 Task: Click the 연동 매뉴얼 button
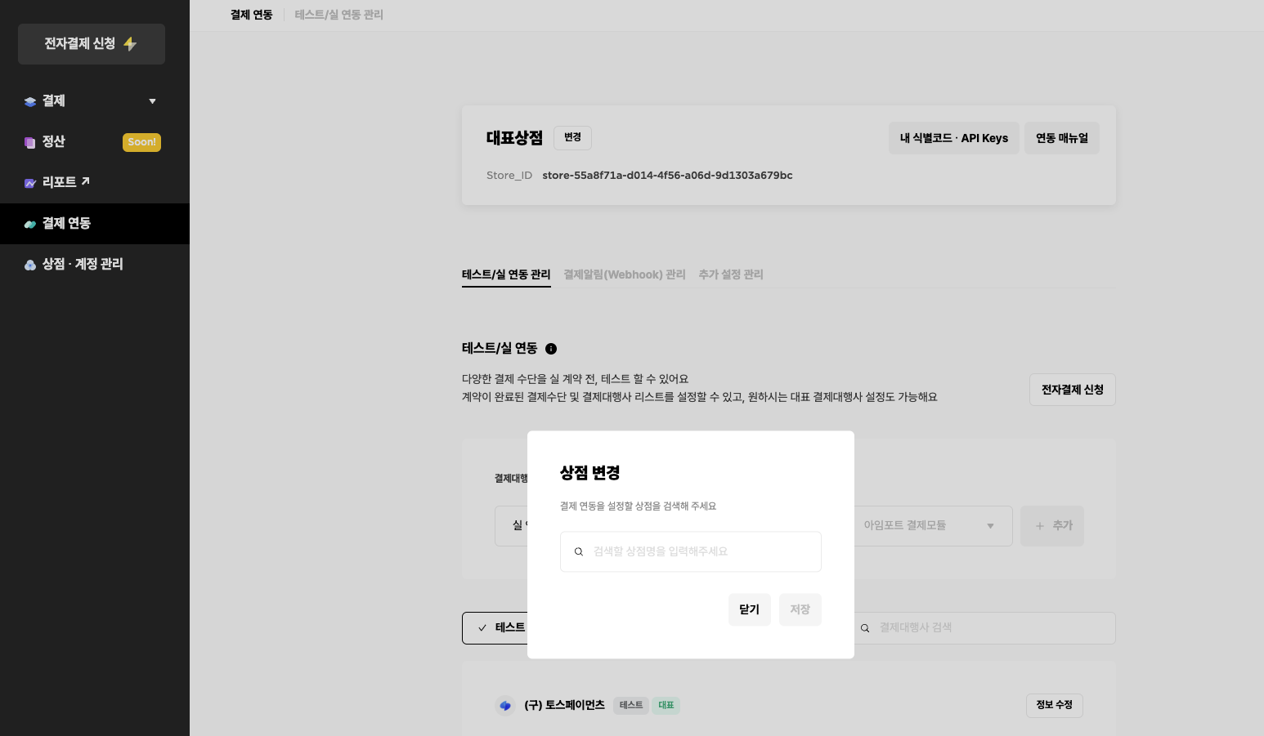1061,138
